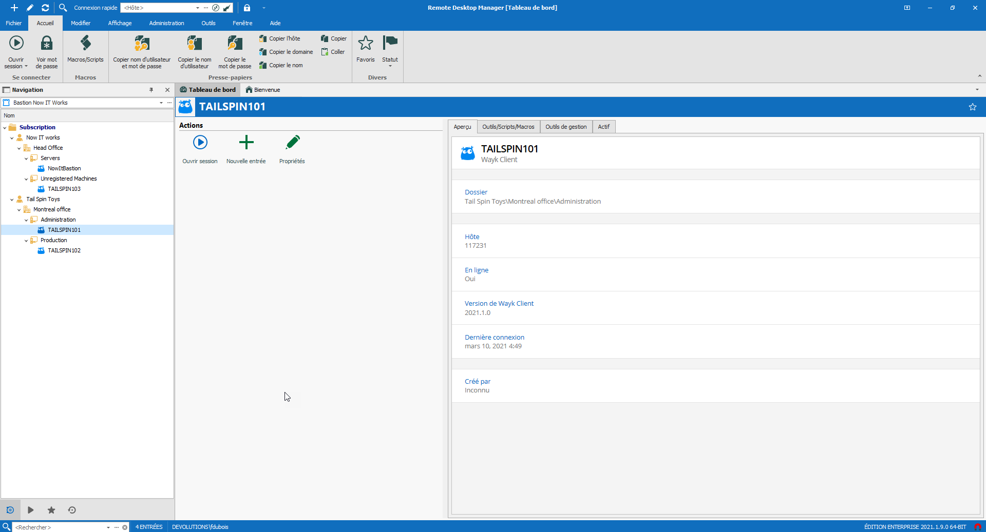The width and height of the screenshot is (986, 532).
Task: Click the Coller paste button
Action: pos(333,52)
